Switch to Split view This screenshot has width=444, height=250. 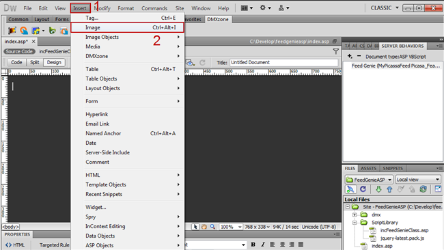(35, 62)
